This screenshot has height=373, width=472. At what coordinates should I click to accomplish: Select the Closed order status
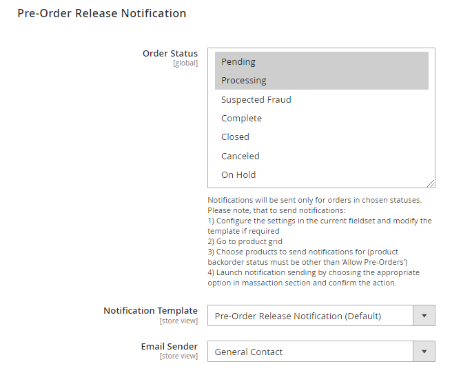click(x=235, y=137)
